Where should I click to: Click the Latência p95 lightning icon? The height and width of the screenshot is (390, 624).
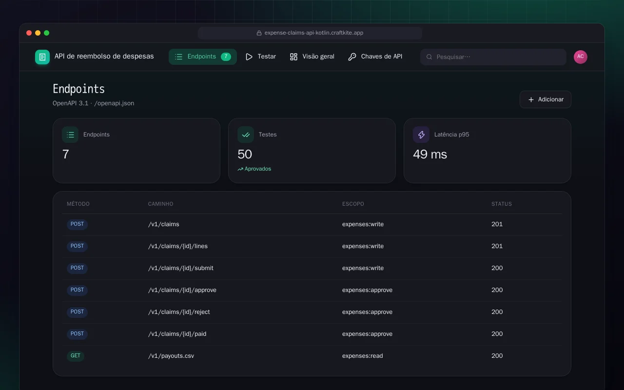[421, 135]
